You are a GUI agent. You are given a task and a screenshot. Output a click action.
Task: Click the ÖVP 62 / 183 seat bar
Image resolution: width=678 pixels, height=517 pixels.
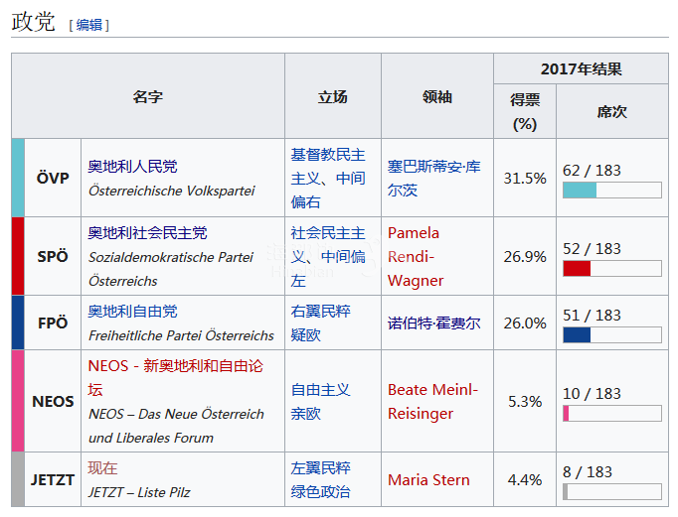point(612,190)
